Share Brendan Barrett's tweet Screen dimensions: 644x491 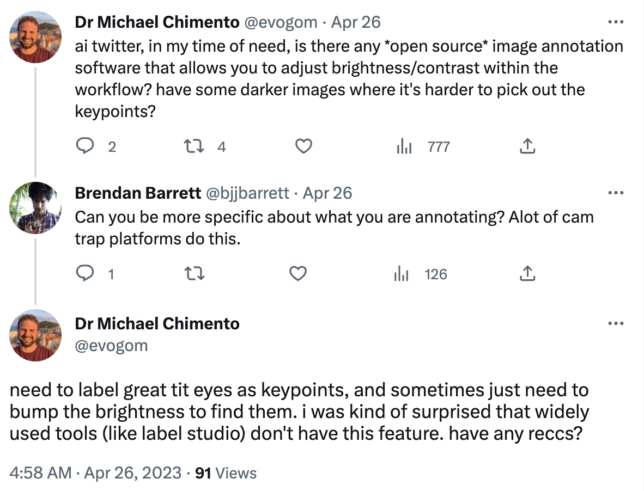tap(527, 274)
